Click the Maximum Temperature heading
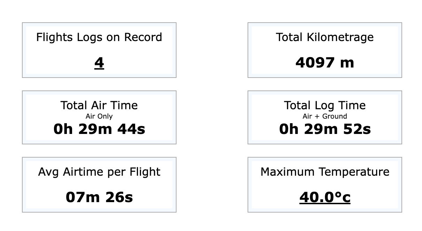 325,172
